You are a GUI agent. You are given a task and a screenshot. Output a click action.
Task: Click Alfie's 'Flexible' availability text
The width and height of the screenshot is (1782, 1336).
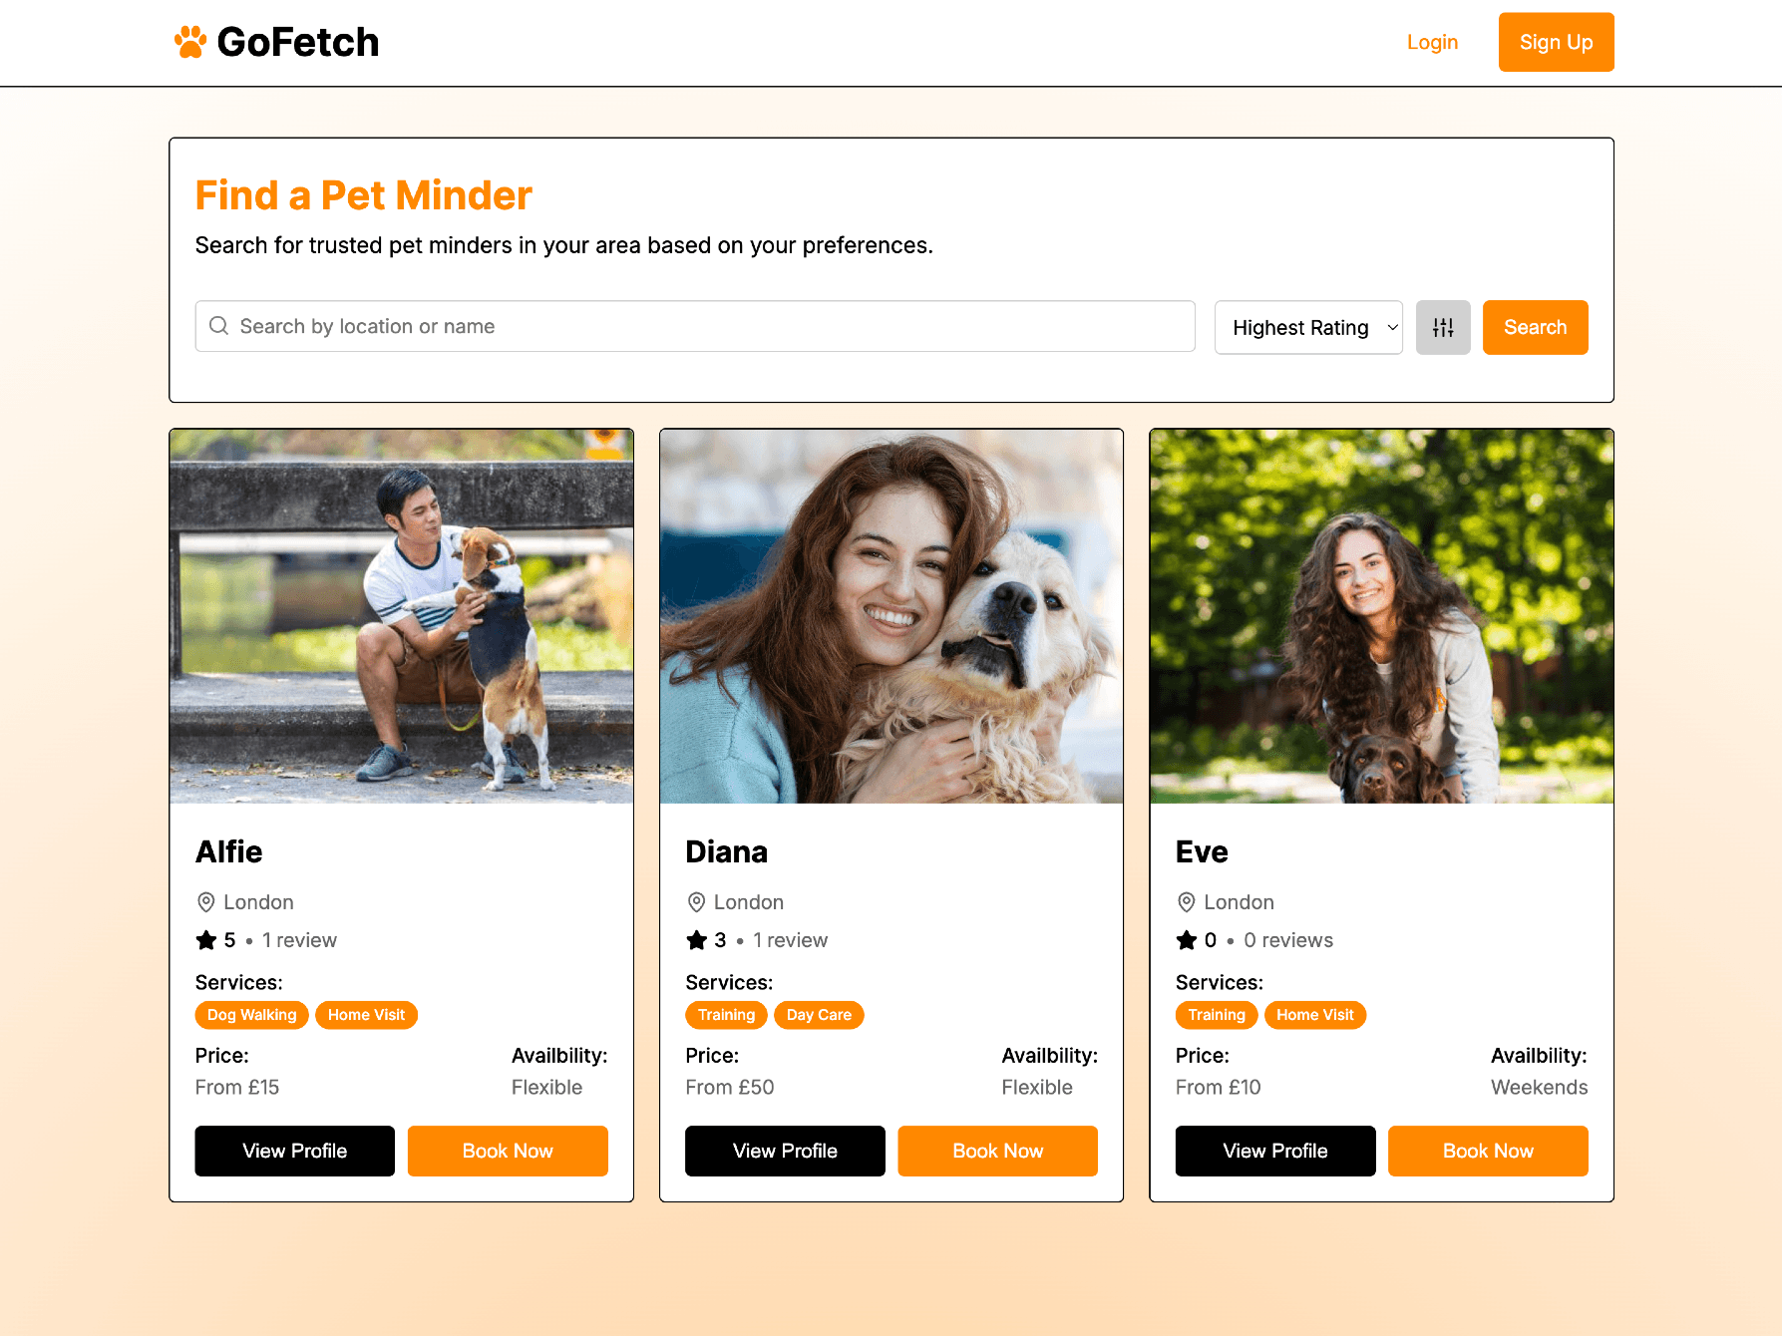point(546,1087)
